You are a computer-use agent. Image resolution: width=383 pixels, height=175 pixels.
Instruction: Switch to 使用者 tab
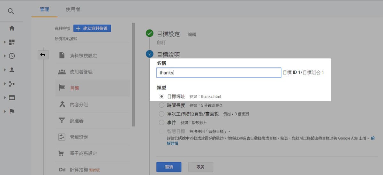(x=73, y=9)
